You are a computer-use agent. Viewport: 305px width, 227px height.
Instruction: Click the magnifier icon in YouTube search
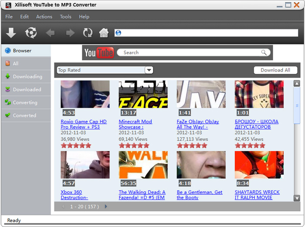coord(264,52)
